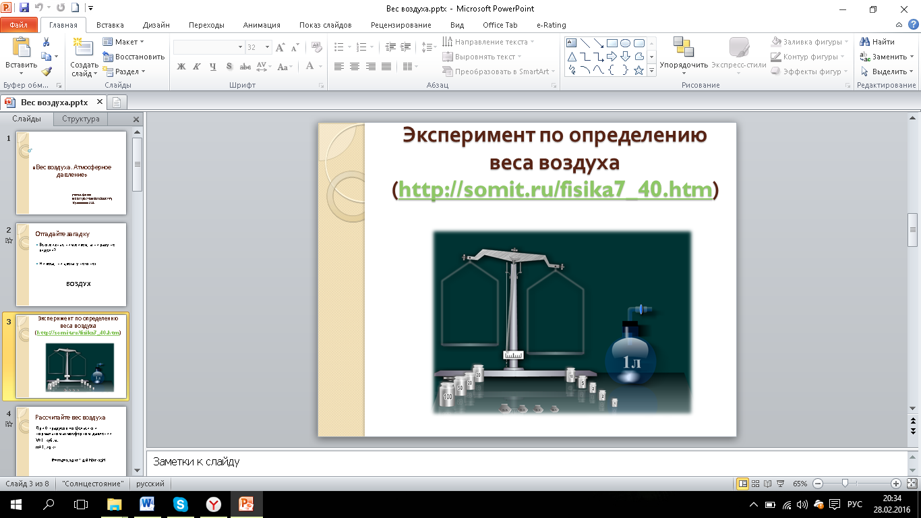Align text to the left
This screenshot has height=518, width=921.
click(338, 66)
